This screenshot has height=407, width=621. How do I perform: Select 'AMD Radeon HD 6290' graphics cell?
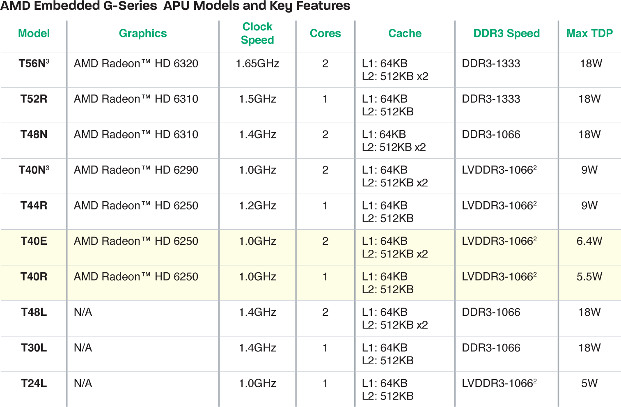coord(136,170)
